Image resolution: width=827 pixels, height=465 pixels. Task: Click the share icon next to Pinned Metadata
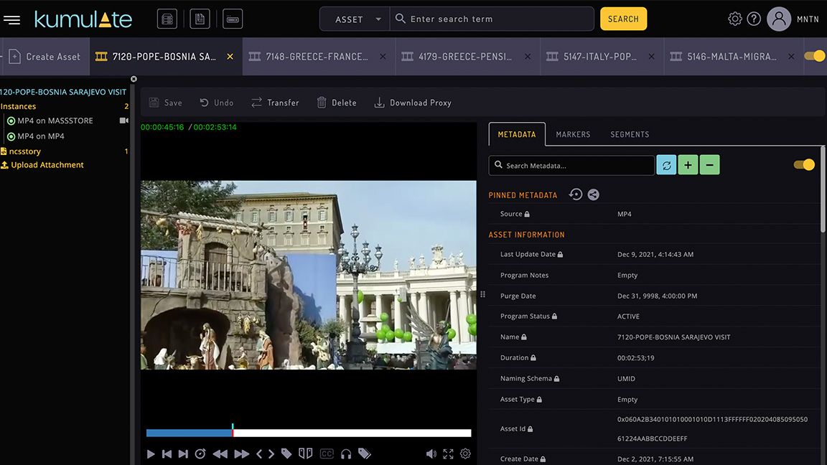point(593,194)
